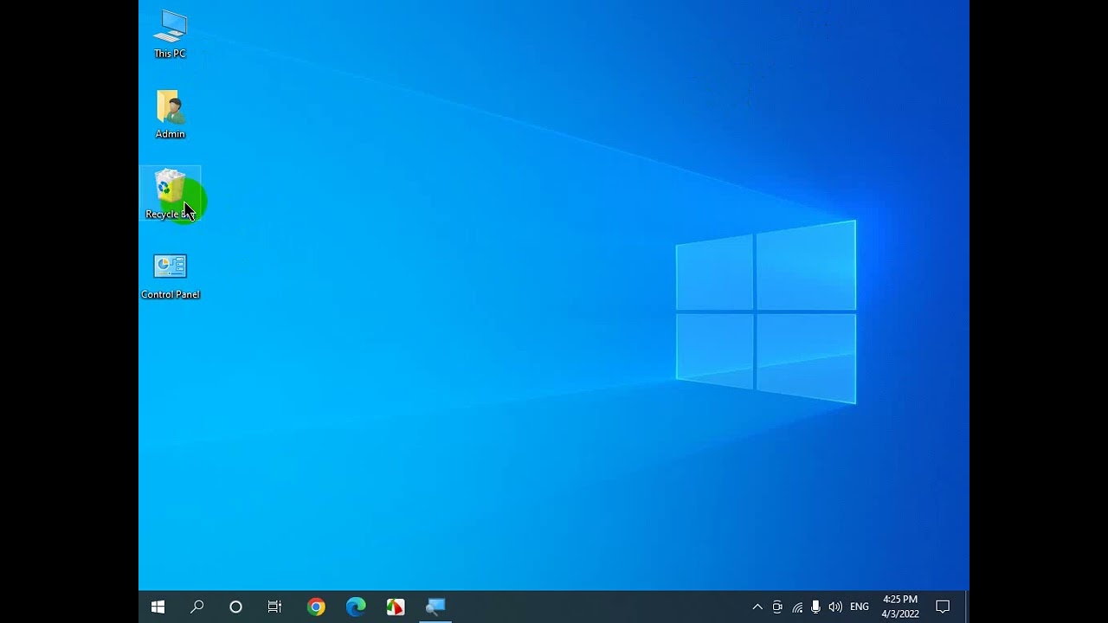Open the volume speaker control
The height and width of the screenshot is (623, 1108).
[x=835, y=607]
